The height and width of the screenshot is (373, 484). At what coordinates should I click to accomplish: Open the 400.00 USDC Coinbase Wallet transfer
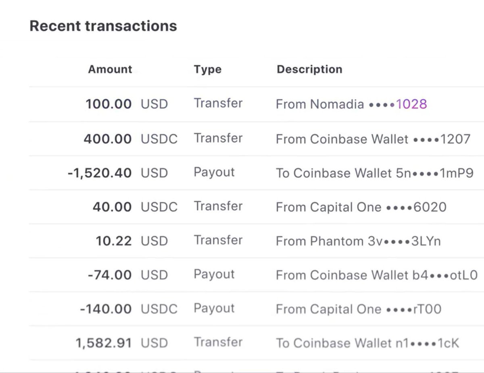pos(257,139)
